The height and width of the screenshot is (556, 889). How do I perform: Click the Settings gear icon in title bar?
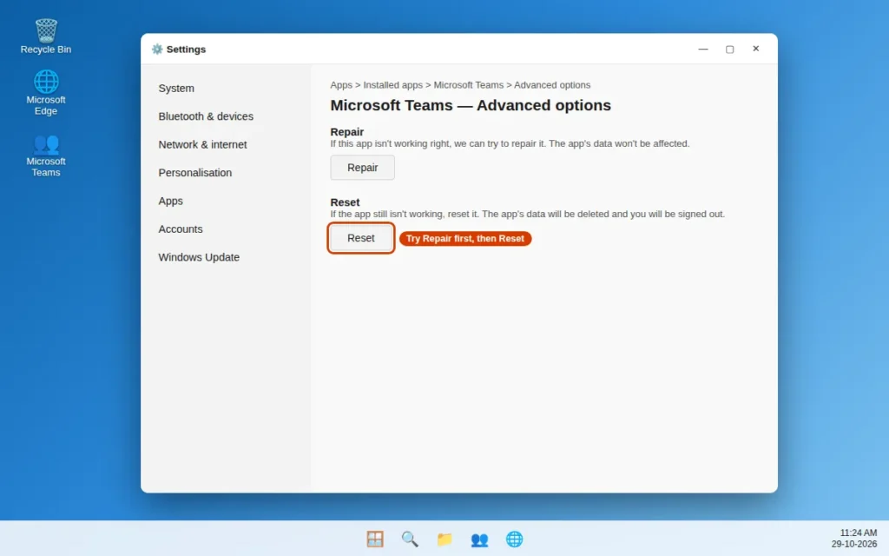pyautogui.click(x=157, y=50)
